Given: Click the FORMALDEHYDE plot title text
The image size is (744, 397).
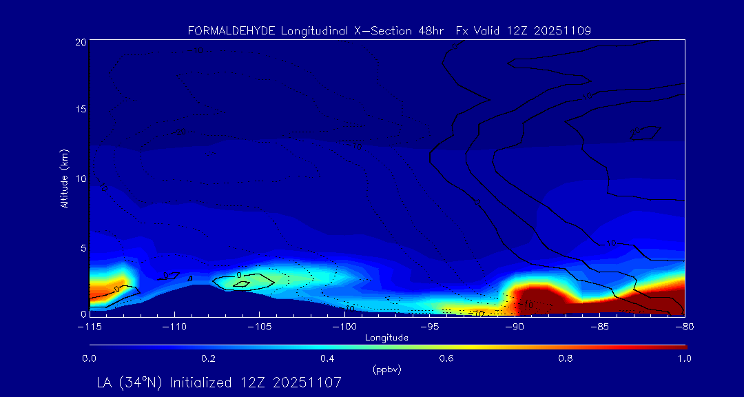Looking at the screenshot, I should pos(389,30).
